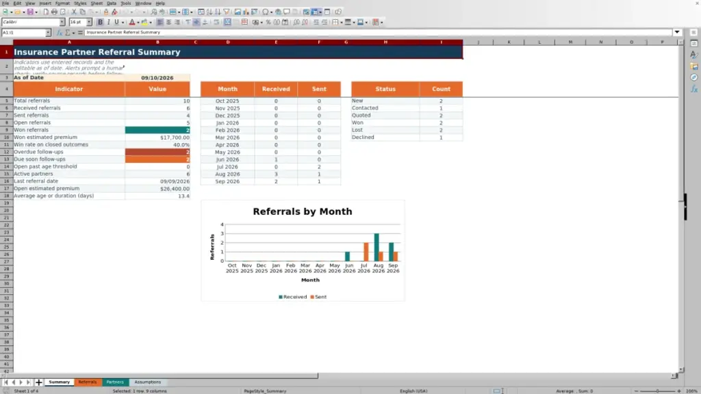This screenshot has height=394, width=701.
Task: Apply the red font color swatch
Action: click(132, 23)
